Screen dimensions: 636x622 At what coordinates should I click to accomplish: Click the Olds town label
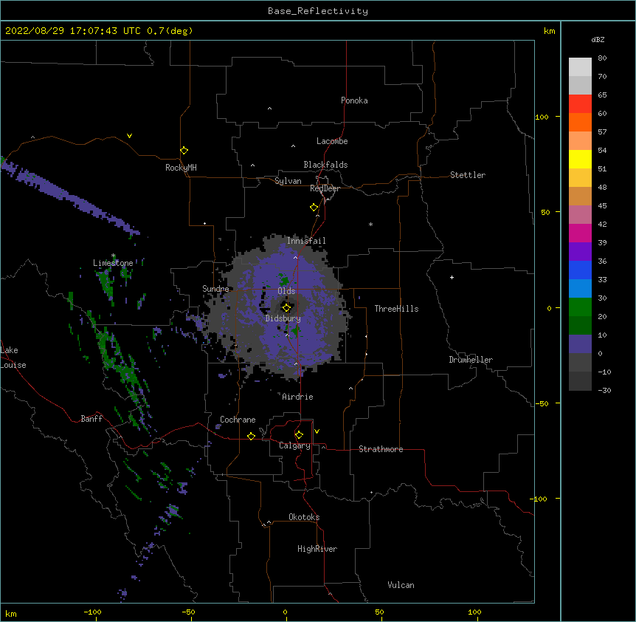pyautogui.click(x=286, y=291)
